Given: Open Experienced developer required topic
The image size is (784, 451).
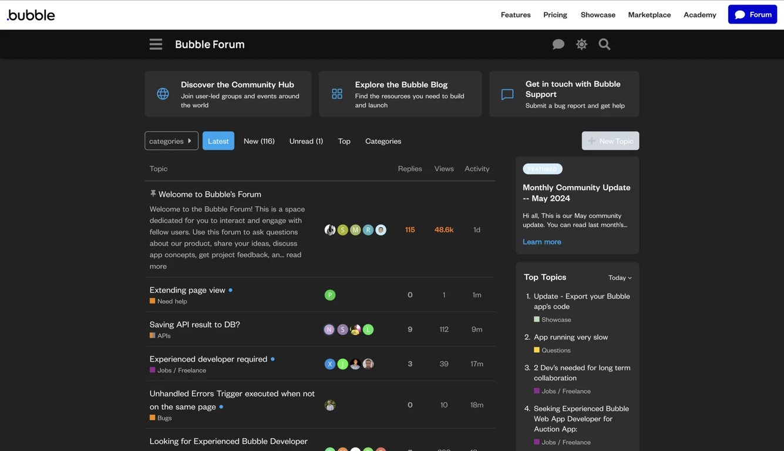Looking at the screenshot, I should click(208, 359).
